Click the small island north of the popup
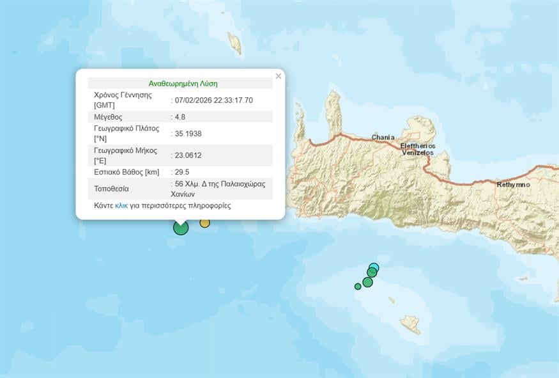The height and width of the screenshot is (378, 559). click(234, 43)
